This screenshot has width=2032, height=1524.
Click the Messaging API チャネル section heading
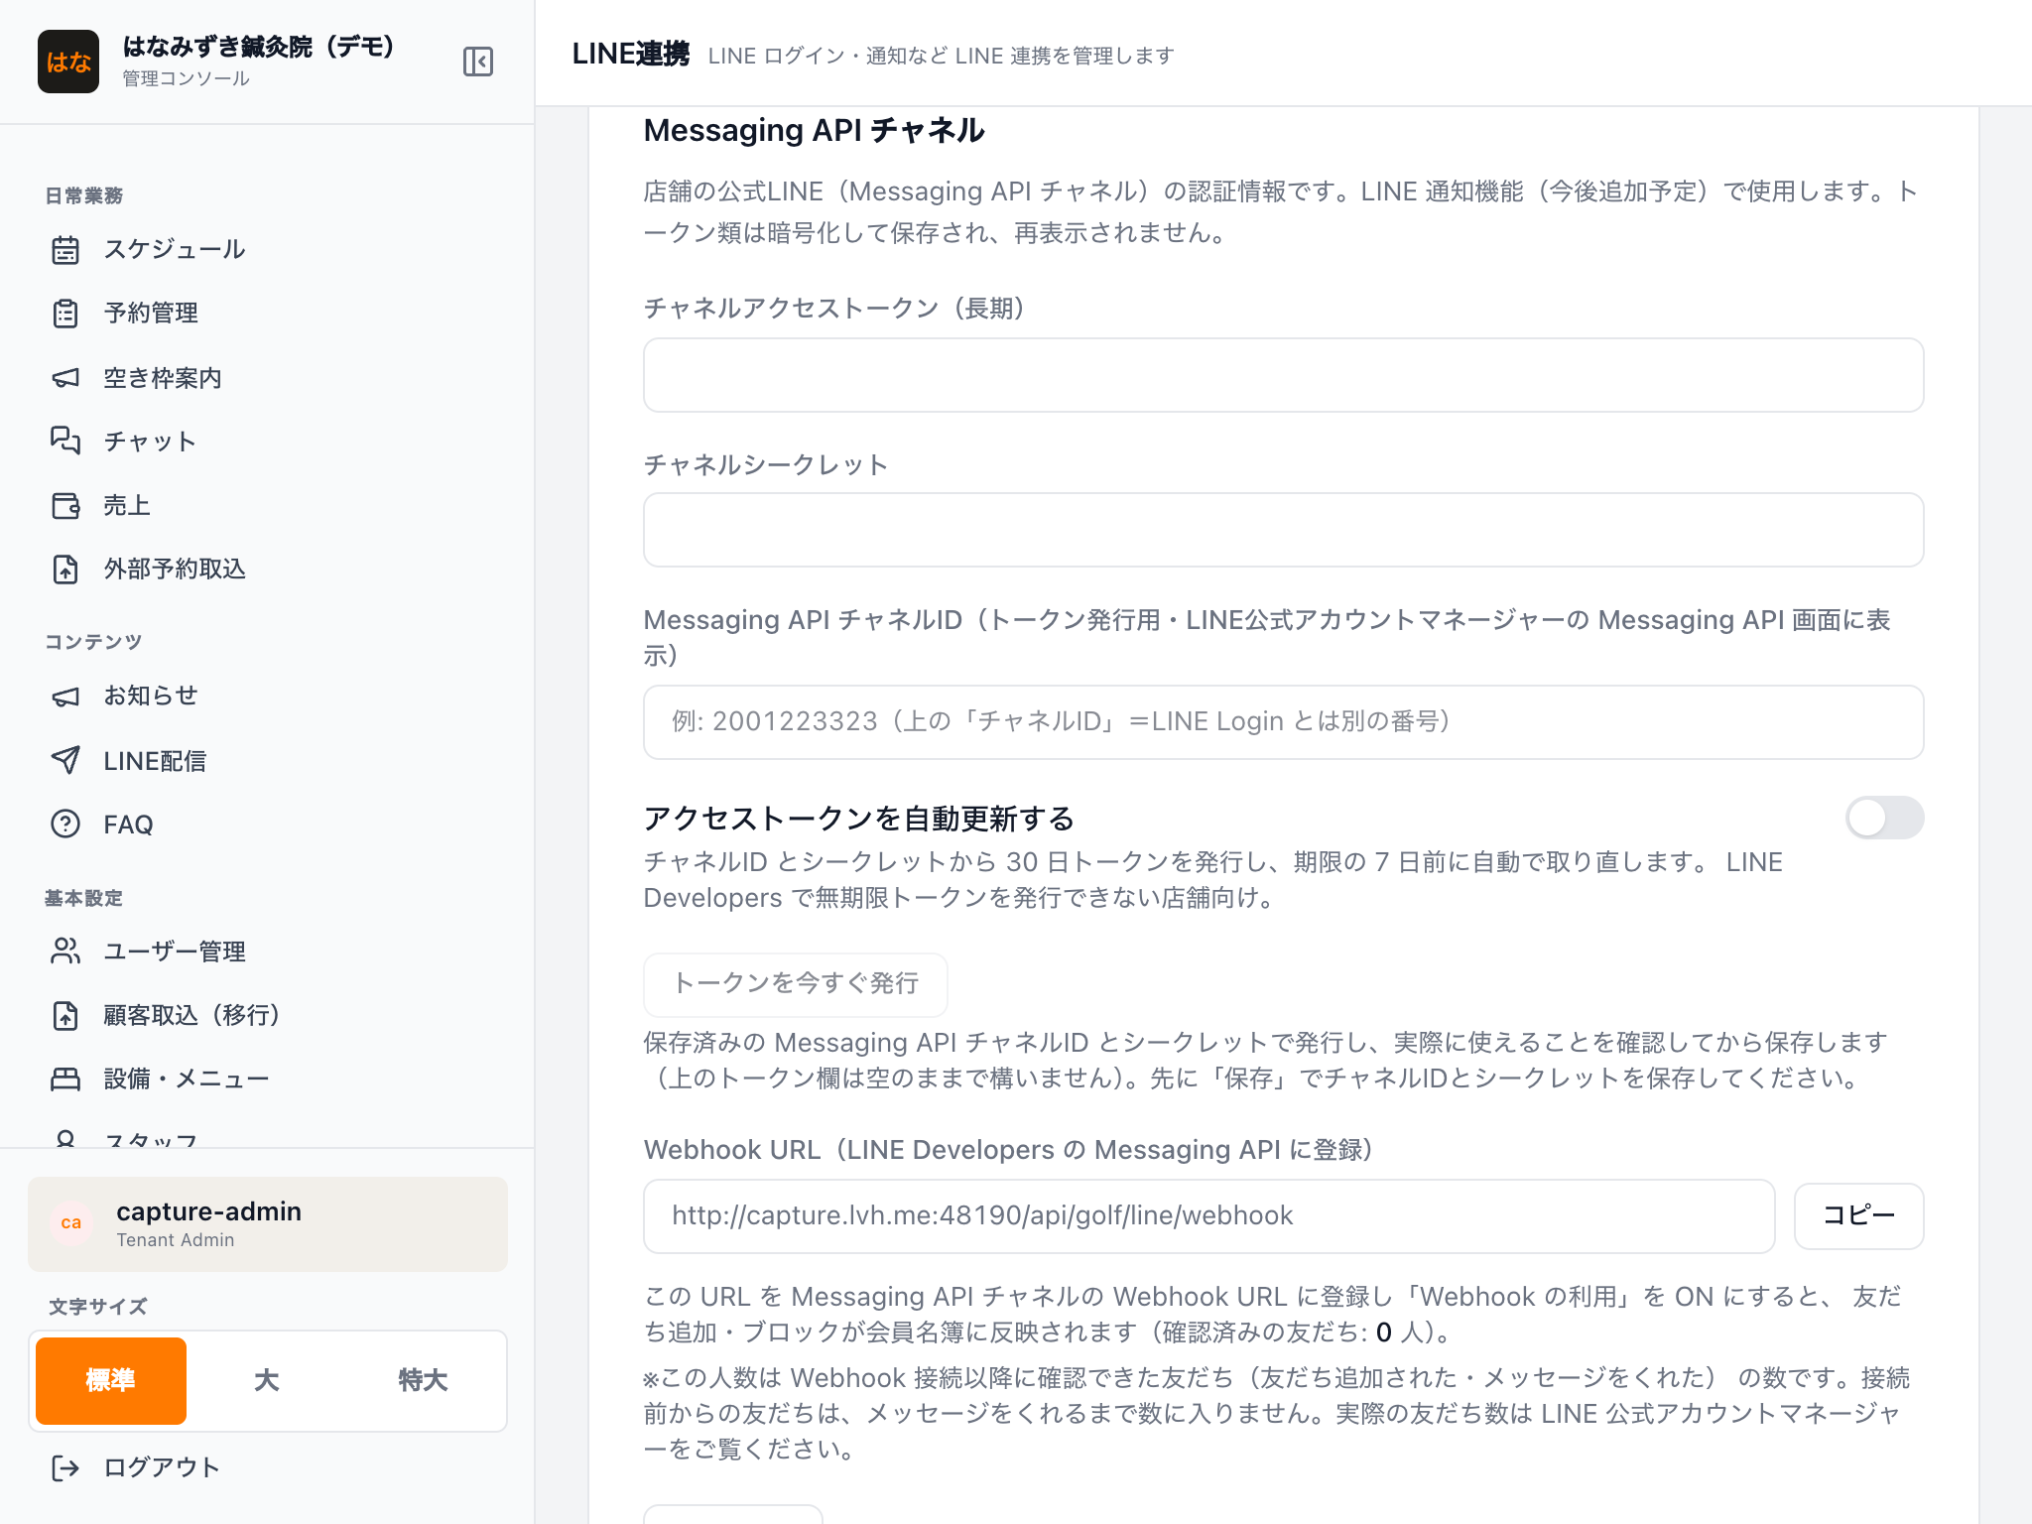[x=815, y=130]
